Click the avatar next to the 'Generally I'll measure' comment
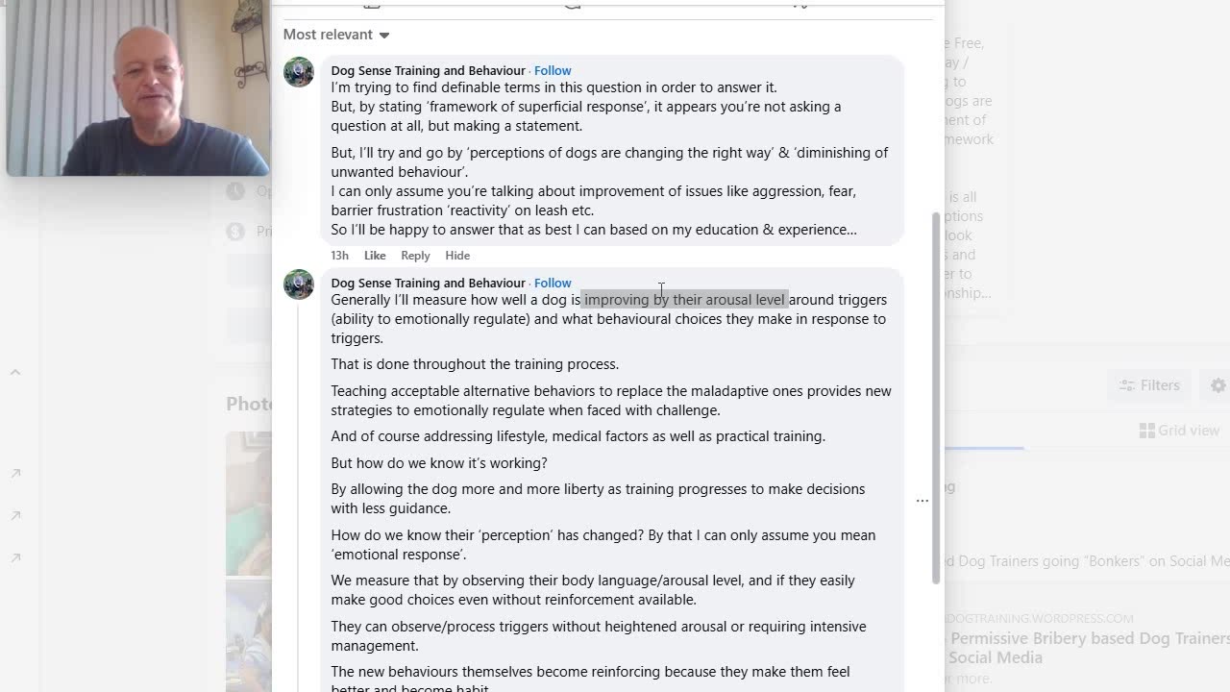The image size is (1230, 692). coord(299,284)
